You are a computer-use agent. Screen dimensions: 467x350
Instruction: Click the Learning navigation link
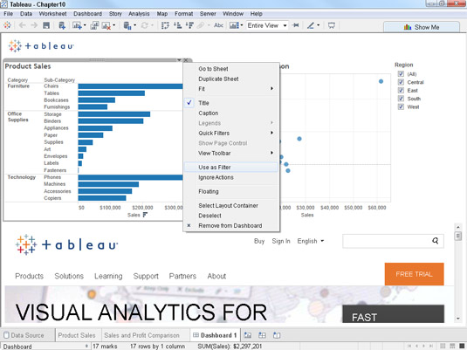pos(108,276)
